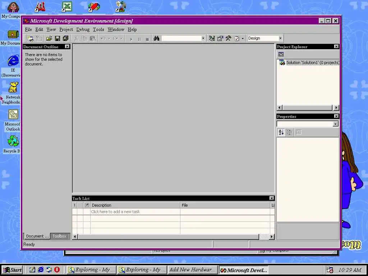The width and height of the screenshot is (368, 276).
Task: Click the Opera quick launch icon
Action: (x=57, y=270)
